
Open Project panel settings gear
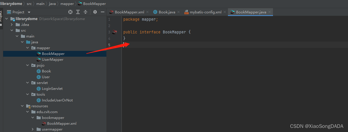(x=95, y=12)
